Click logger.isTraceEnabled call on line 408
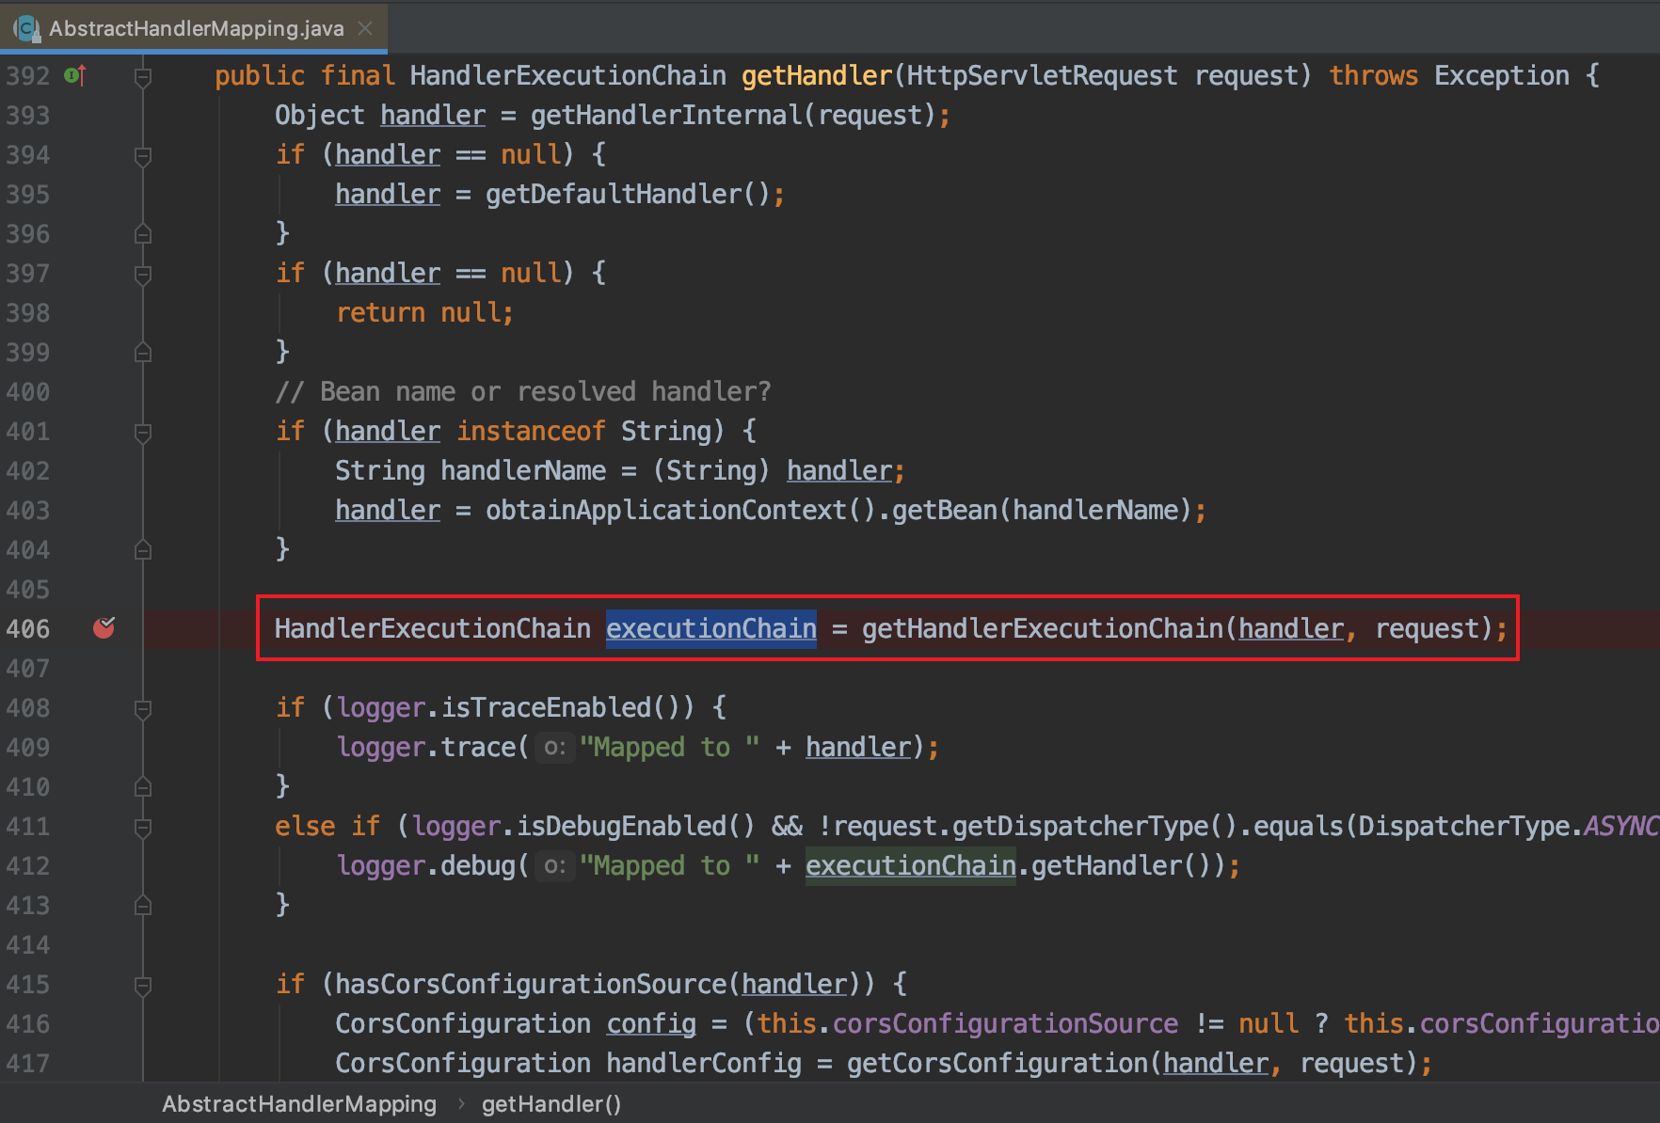 coord(514,707)
